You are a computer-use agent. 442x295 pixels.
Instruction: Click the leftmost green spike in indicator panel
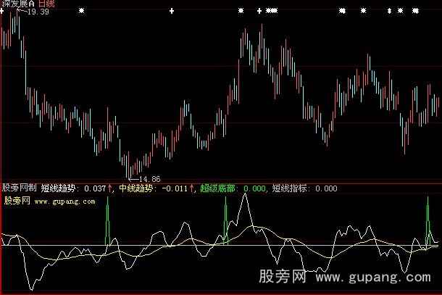108,221
